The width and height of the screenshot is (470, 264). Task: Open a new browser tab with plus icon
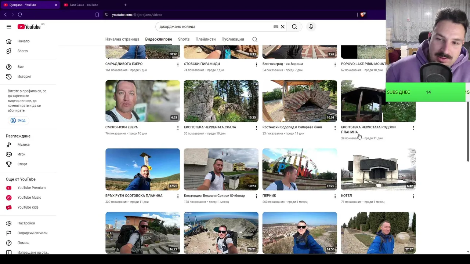125,5
